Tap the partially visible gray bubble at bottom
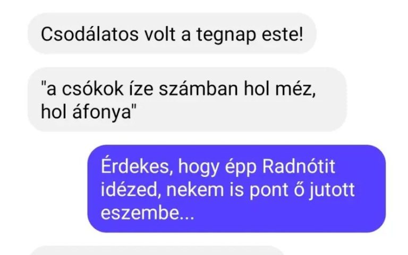 point(157,251)
